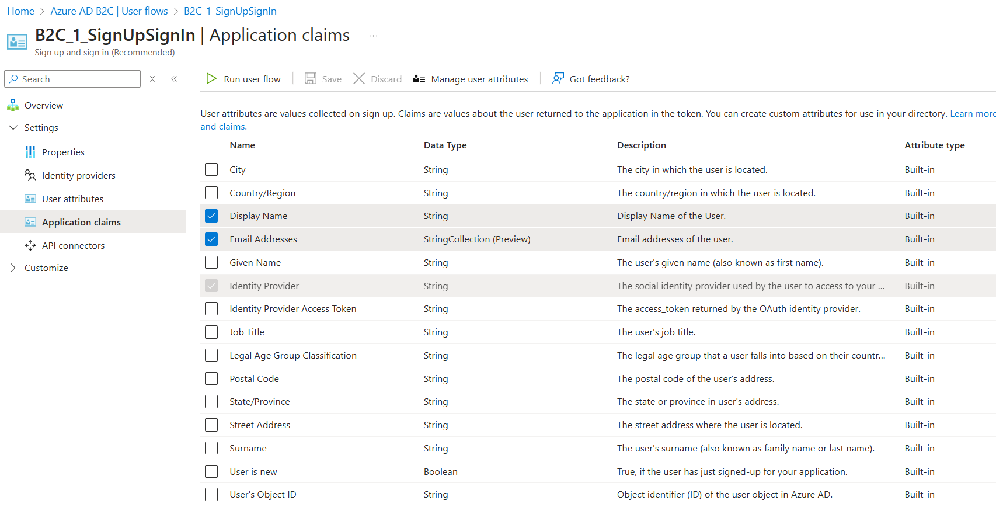Click the Got feedback person icon
This screenshot has height=521, width=996.
pyautogui.click(x=558, y=79)
